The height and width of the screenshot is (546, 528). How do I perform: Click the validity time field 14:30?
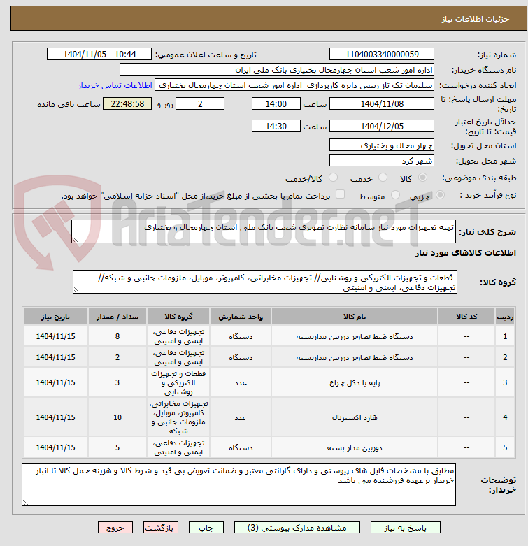click(x=276, y=126)
